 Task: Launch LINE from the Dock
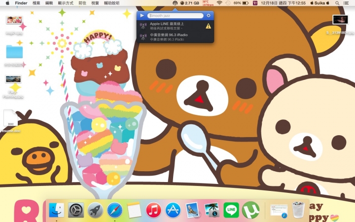pos(231,210)
